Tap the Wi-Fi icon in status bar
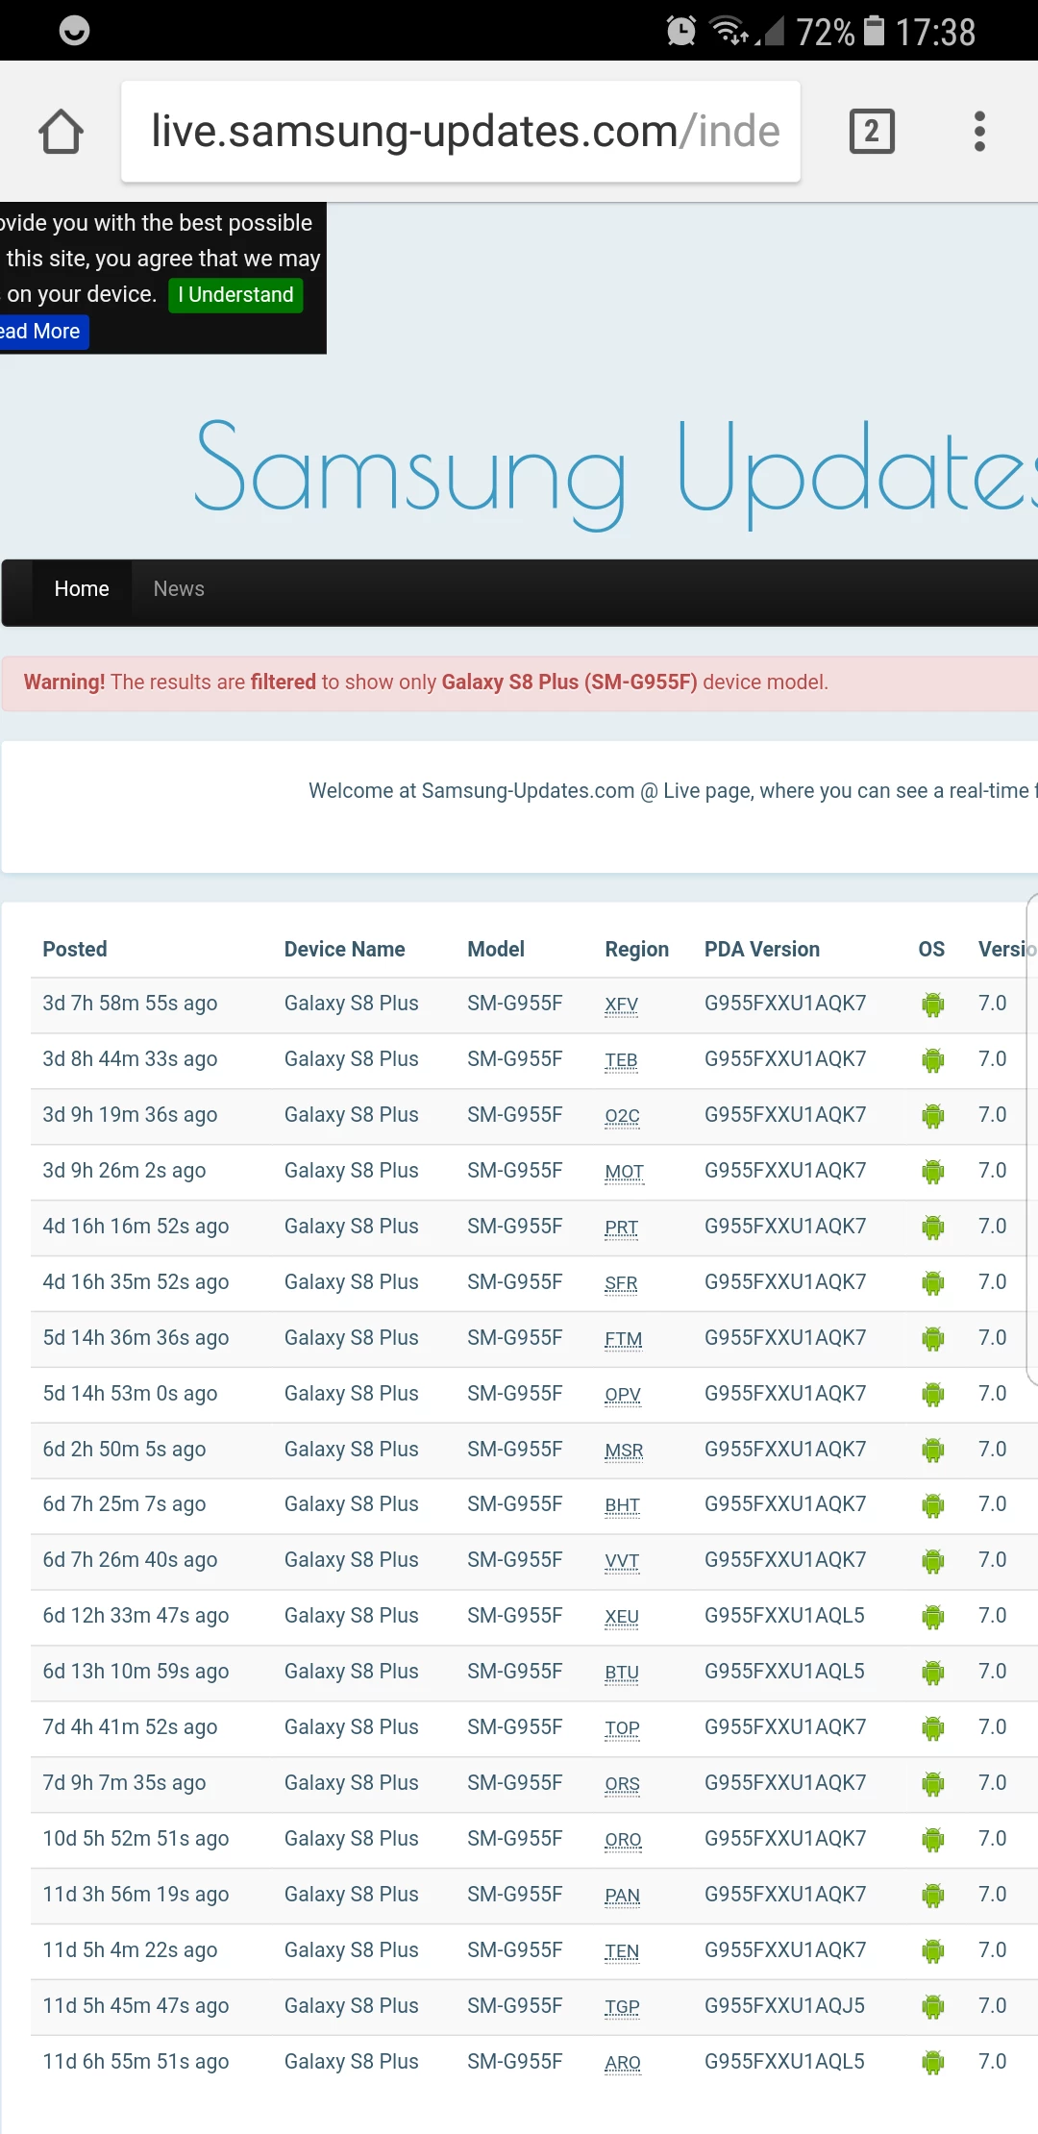Viewport: 1038px width, 2134px height. (x=730, y=31)
